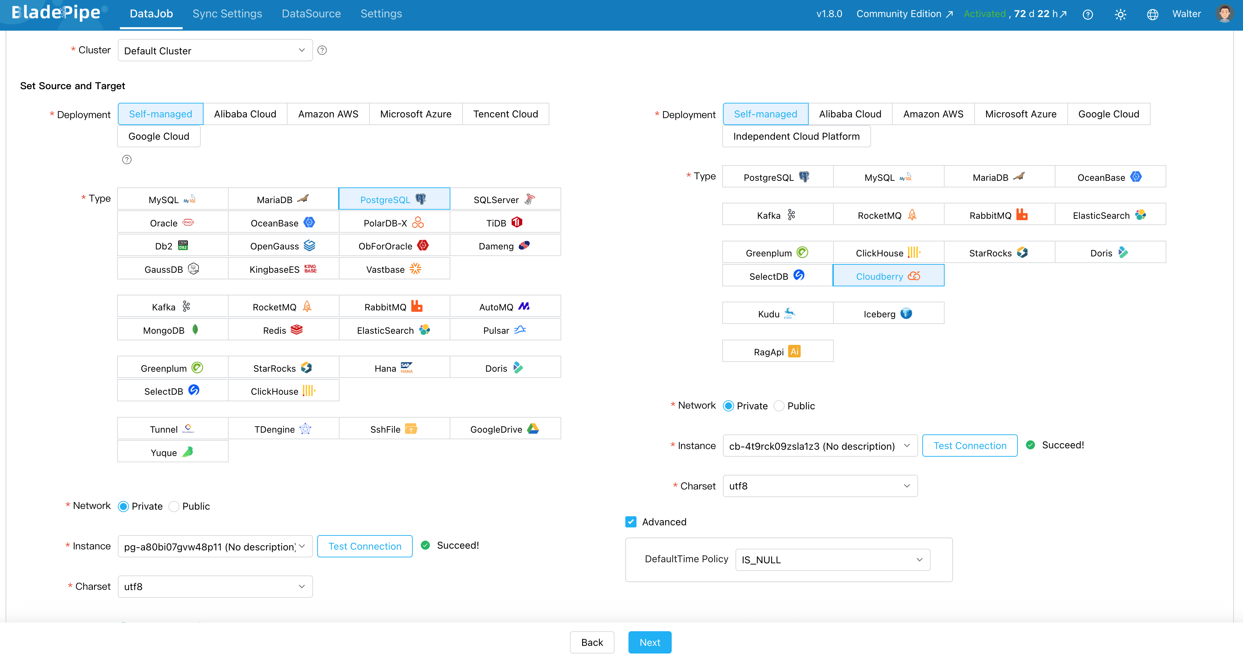Click the Next button
The width and height of the screenshot is (1243, 657).
click(650, 642)
